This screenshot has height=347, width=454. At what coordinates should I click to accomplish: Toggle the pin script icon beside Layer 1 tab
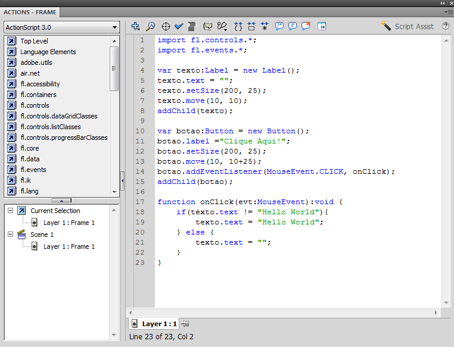(185, 324)
